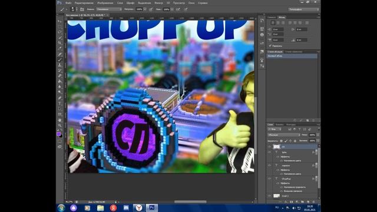
Task: Select the Lasso tool
Action: [59, 32]
